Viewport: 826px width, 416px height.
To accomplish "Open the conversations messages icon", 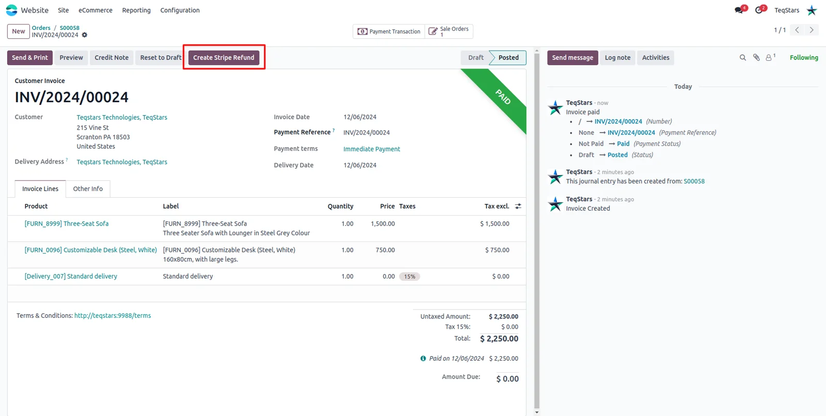I will (x=739, y=10).
